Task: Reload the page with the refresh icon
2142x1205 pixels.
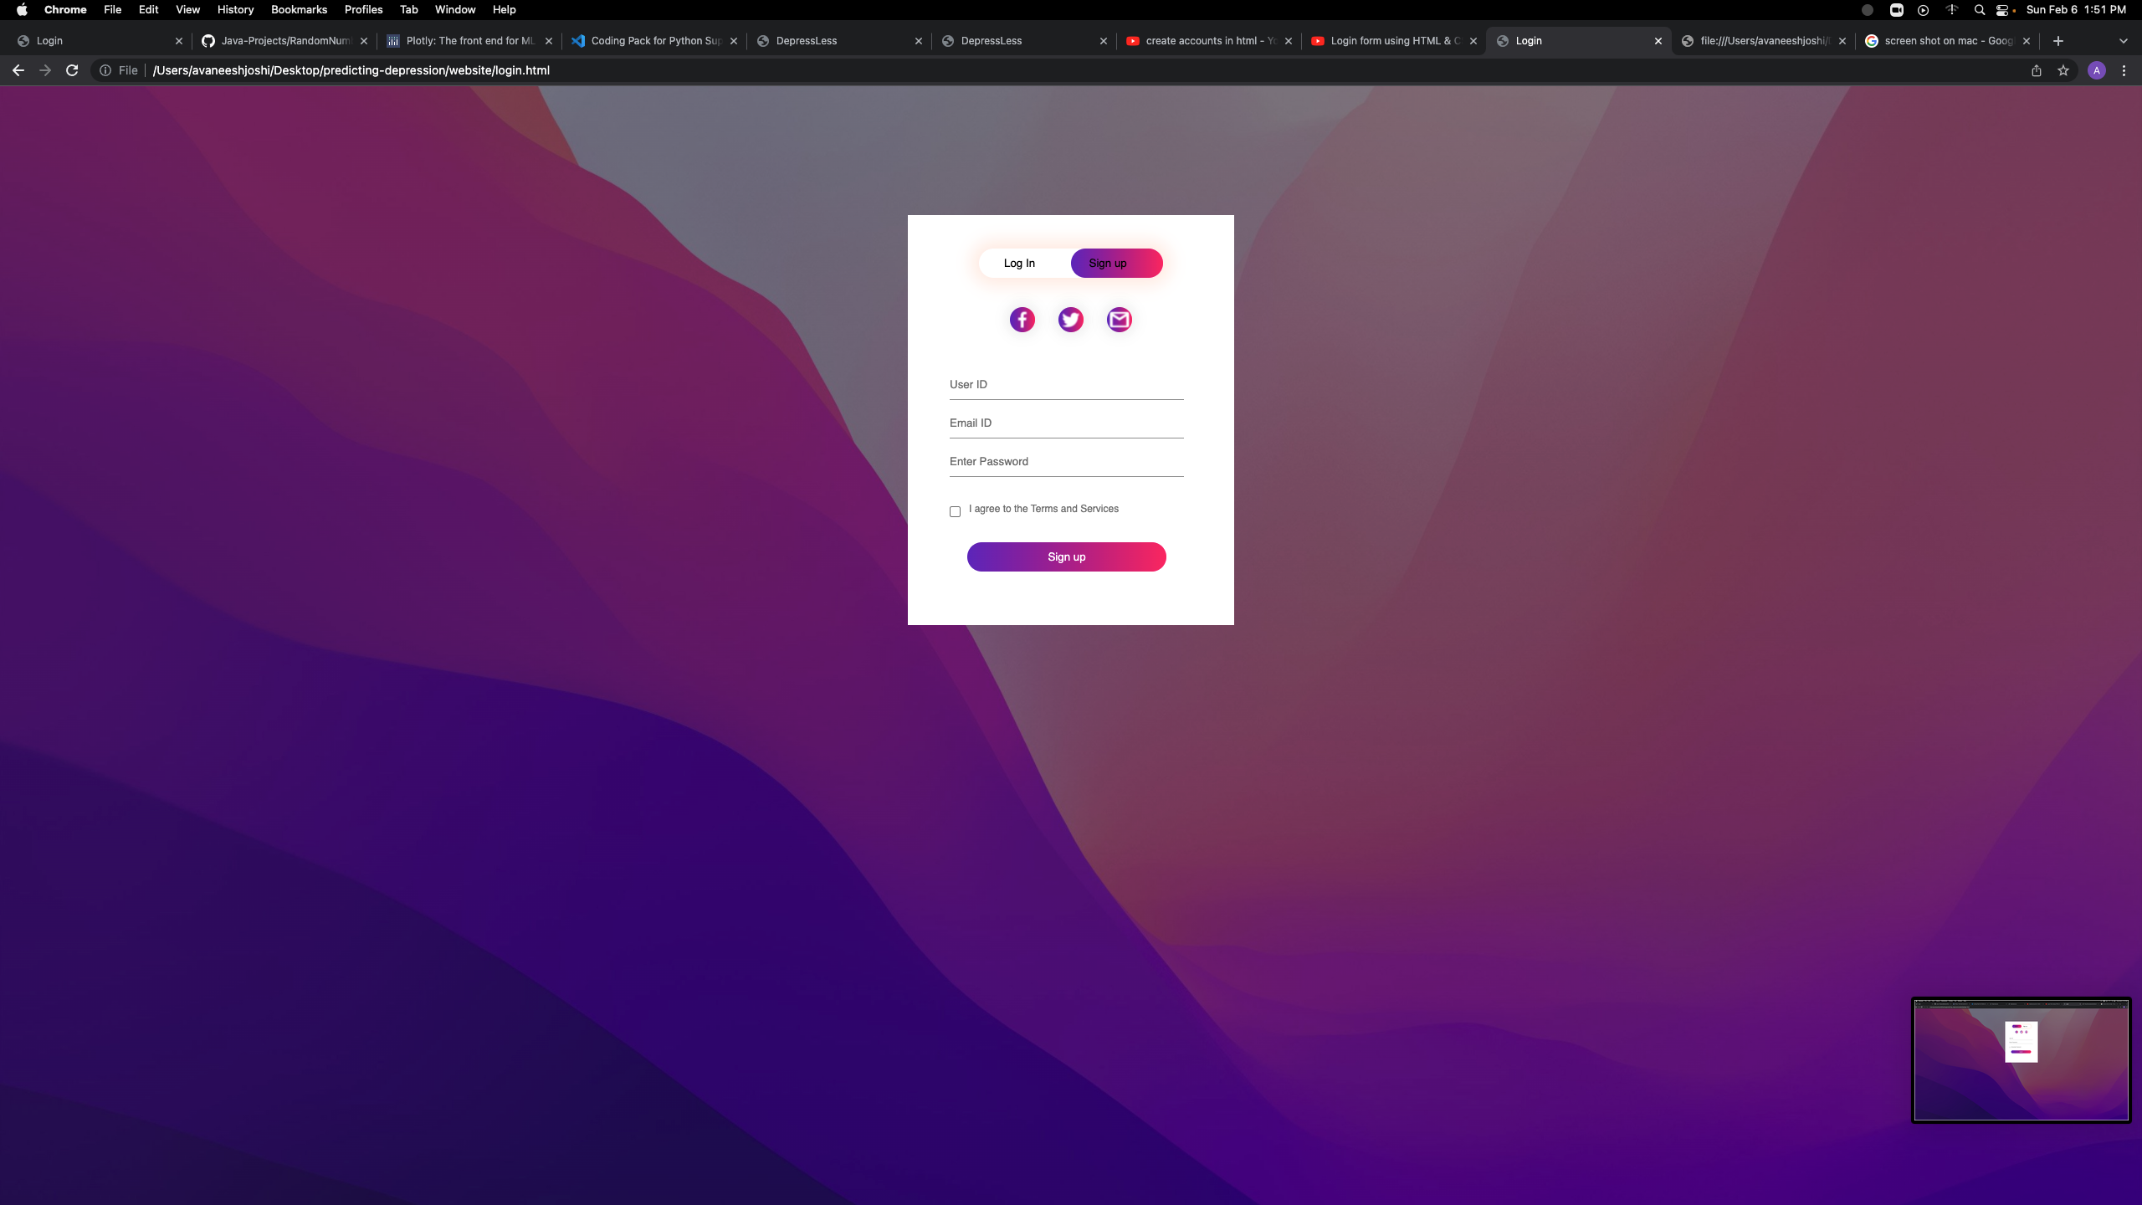Action: point(72,70)
